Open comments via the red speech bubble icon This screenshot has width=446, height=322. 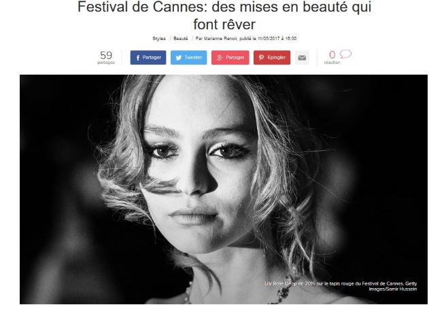345,54
